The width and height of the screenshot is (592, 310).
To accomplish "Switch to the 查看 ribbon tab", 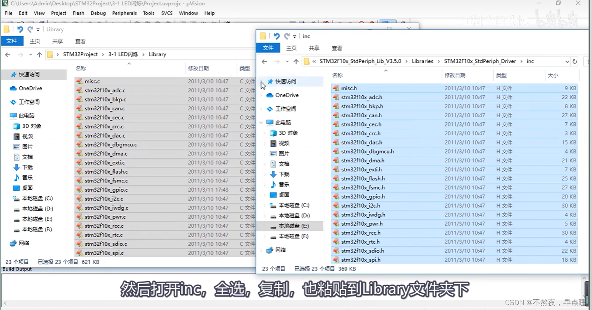I will 337,48.
